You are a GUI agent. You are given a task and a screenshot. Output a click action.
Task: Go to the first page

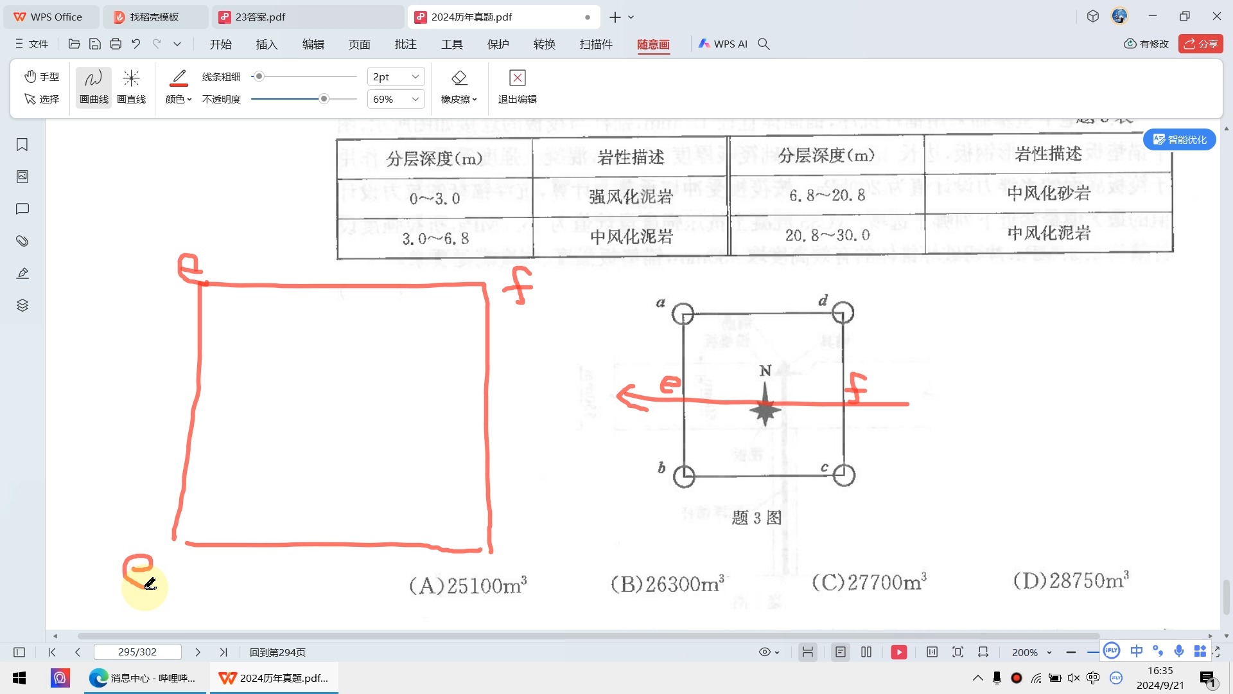pos(52,652)
